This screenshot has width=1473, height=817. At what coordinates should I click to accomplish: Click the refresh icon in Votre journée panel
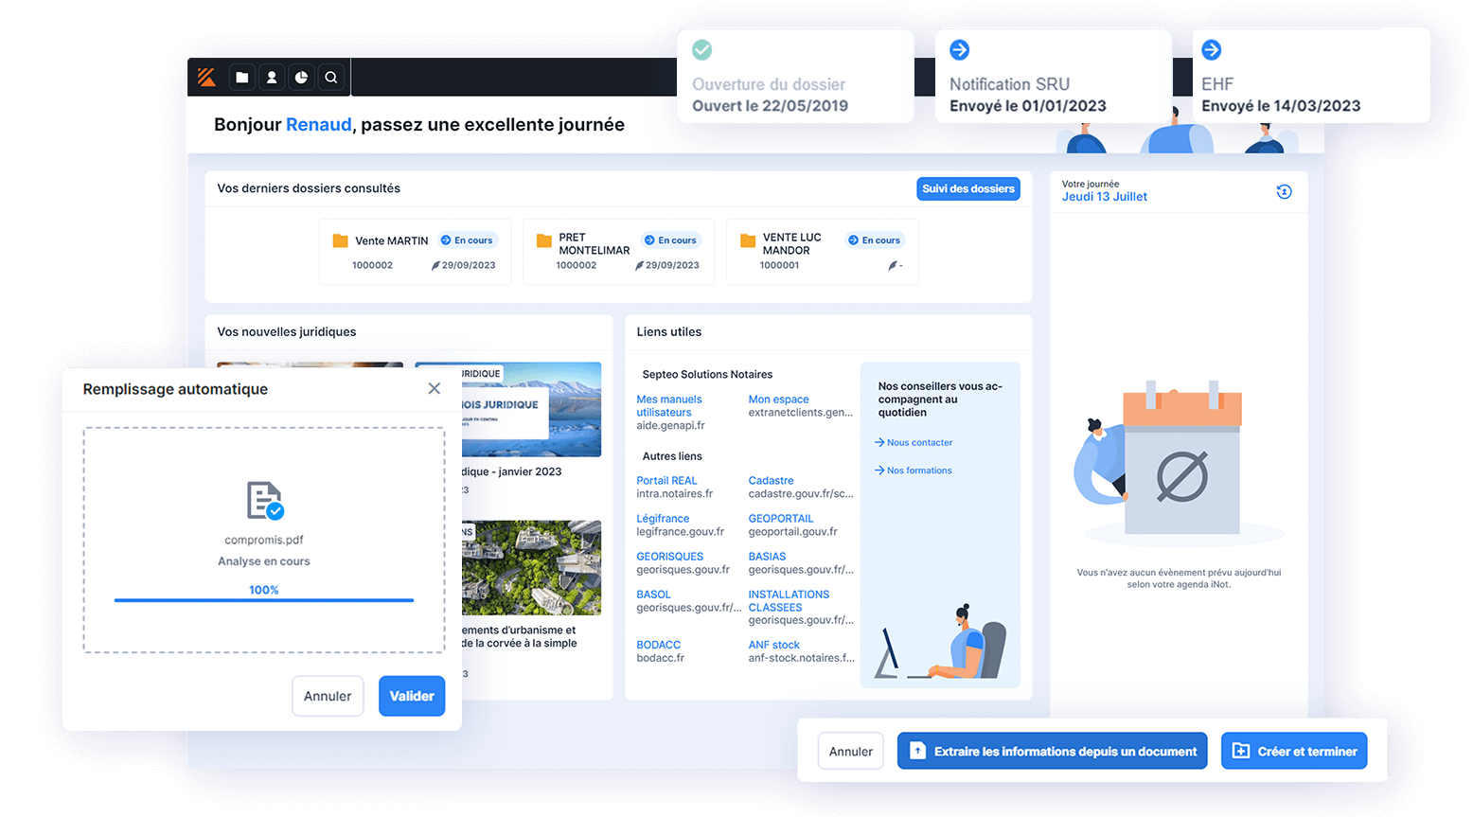[x=1284, y=191]
